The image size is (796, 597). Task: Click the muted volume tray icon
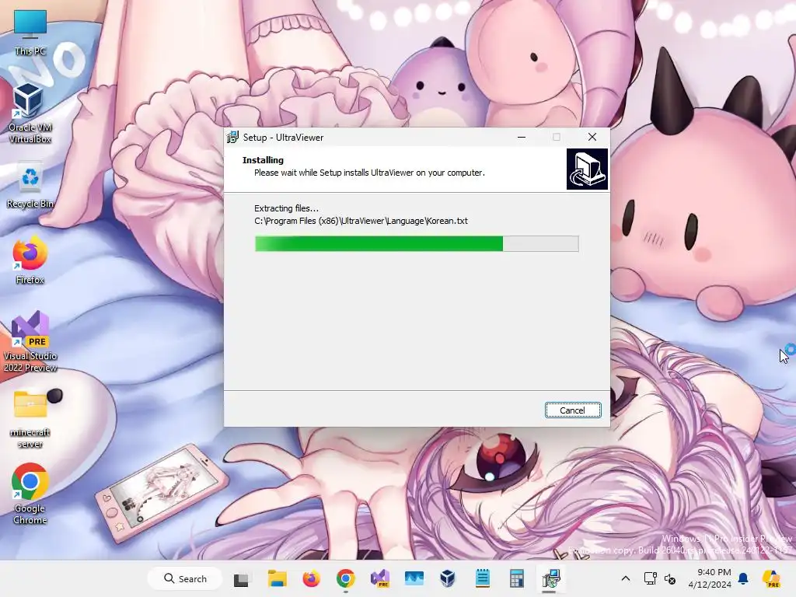[x=670, y=578]
